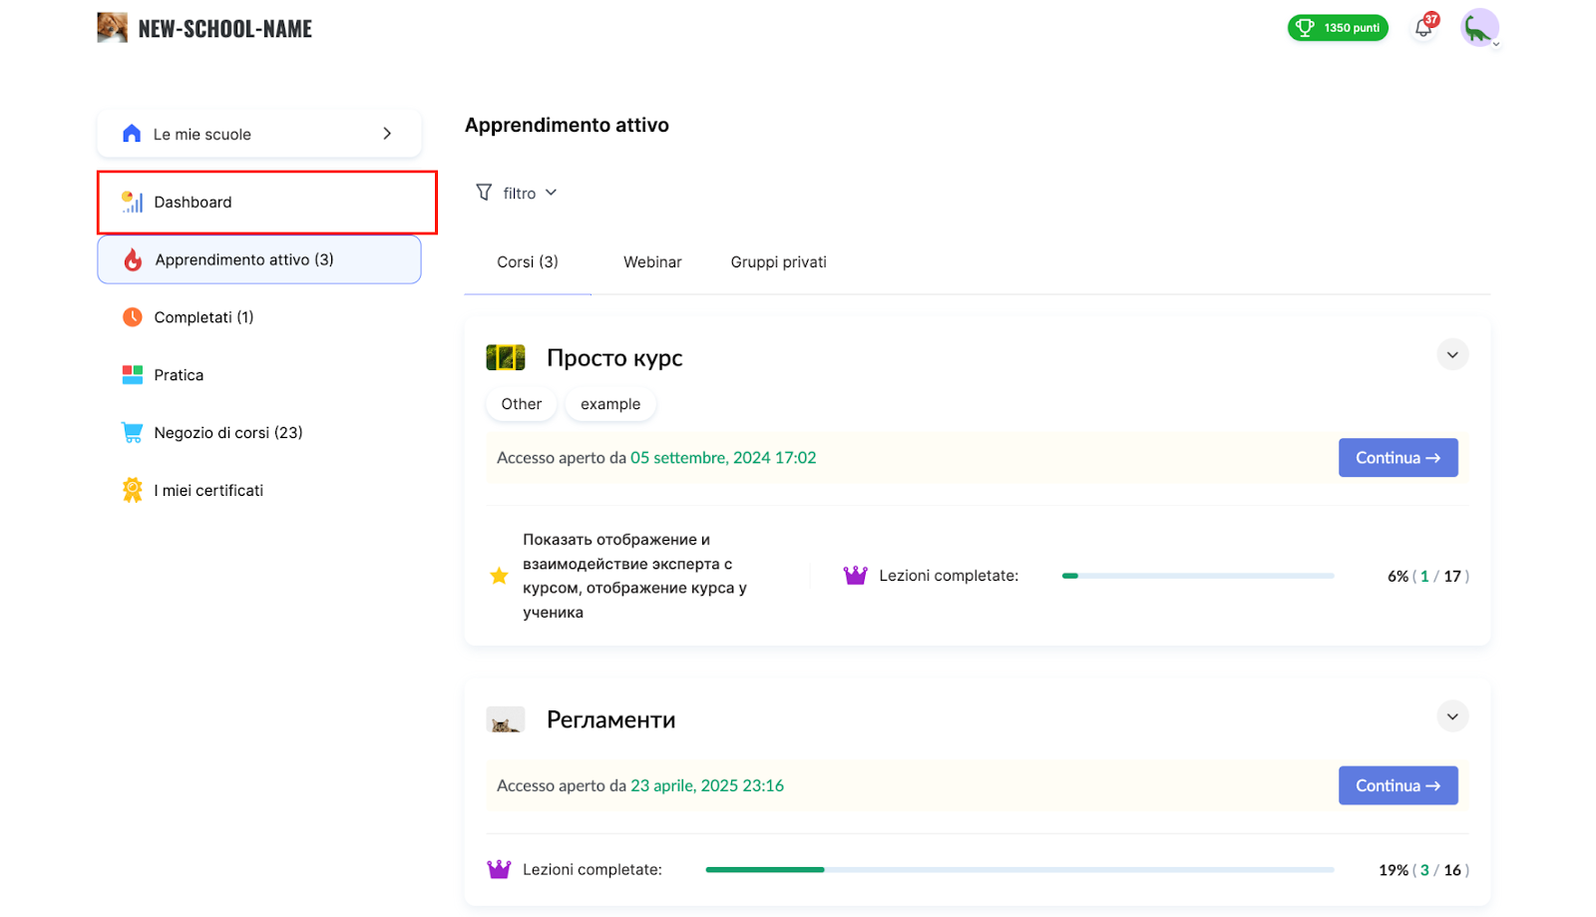Open the user avatar profile menu
This screenshot has height=917, width=1596.
tap(1479, 28)
